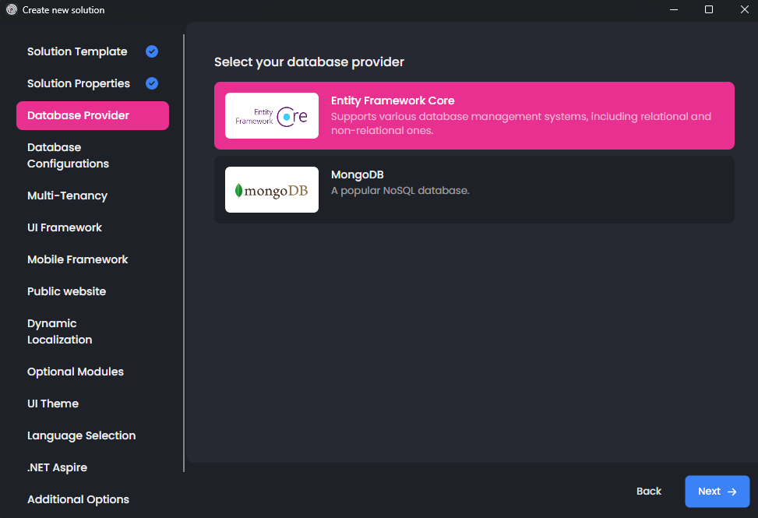This screenshot has width=758, height=518.
Task: Click the Solution Properties completed checkmark
Action: (152, 83)
